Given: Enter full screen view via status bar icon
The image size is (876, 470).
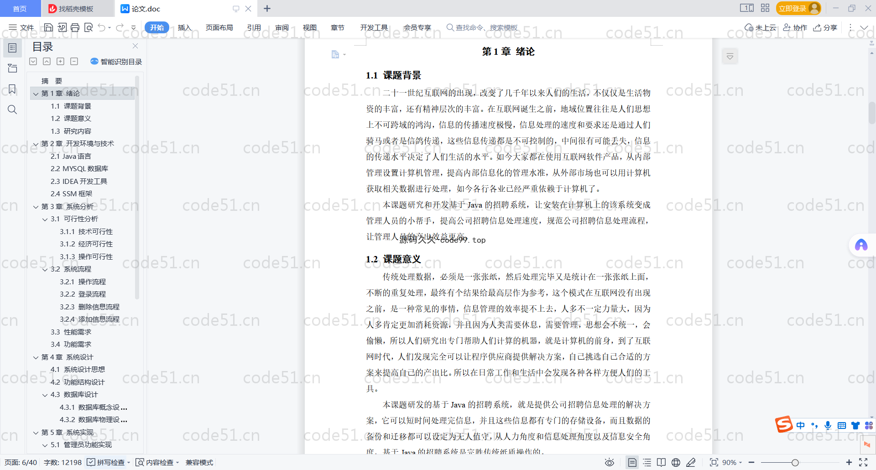Looking at the screenshot, I should pos(863,462).
